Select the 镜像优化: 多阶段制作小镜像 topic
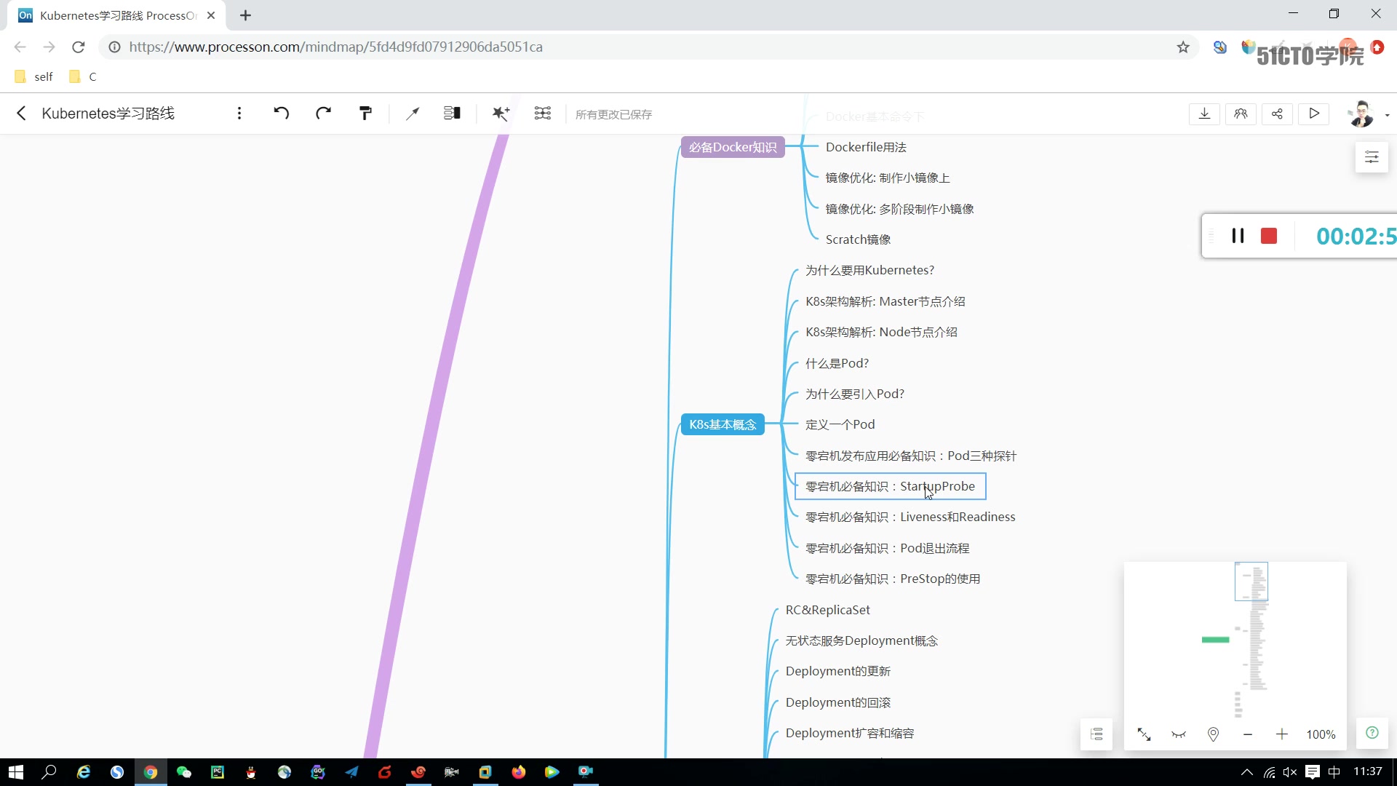Image resolution: width=1397 pixels, height=786 pixels. 899,209
